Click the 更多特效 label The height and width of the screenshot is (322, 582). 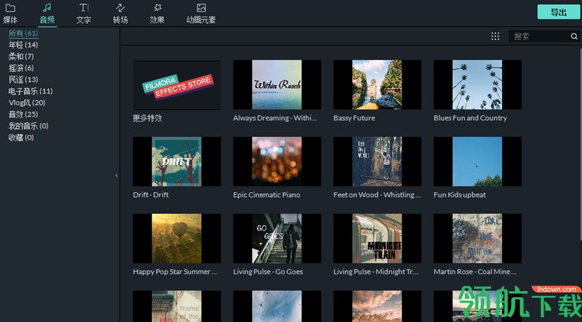[x=147, y=118]
